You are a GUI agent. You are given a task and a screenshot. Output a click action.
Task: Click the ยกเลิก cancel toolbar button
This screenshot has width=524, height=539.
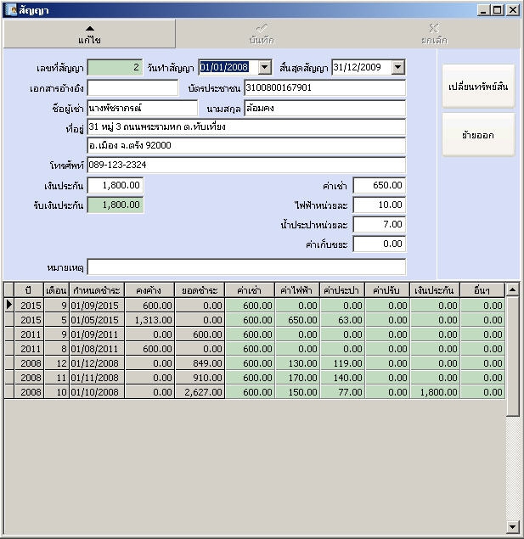click(434, 34)
